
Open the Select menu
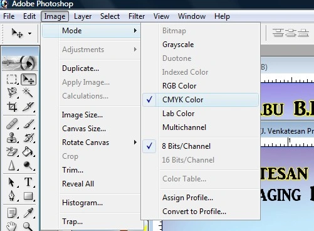click(x=110, y=16)
